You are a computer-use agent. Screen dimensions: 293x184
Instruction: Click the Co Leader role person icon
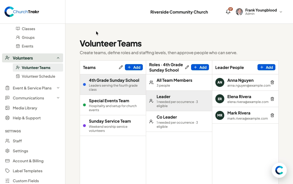point(151,122)
